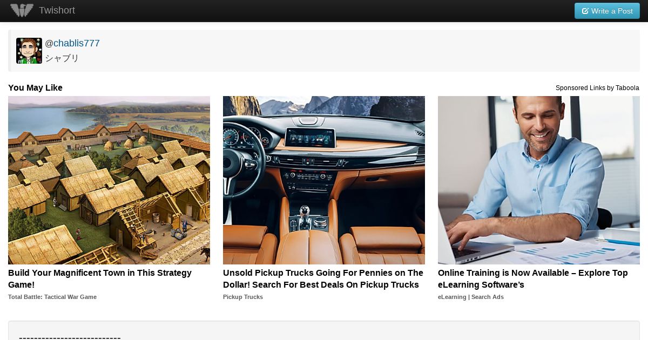Screen dimensions: 648x340
Task: Click the pencil icon in Write a Post
Action: (585, 11)
